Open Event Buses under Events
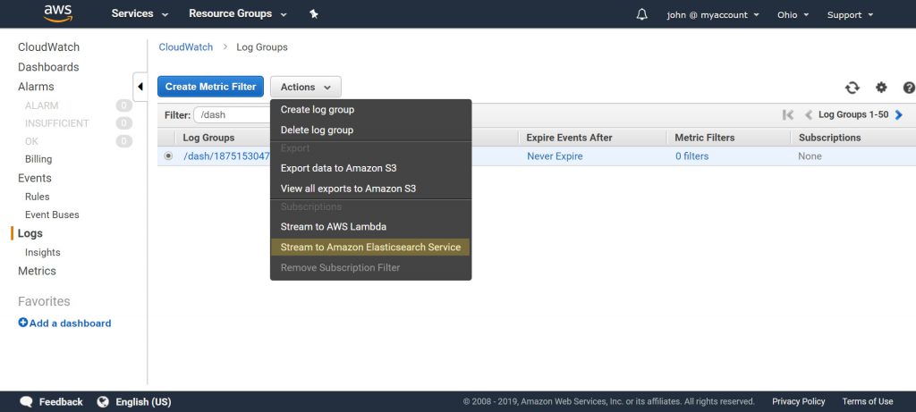Viewport: 916px width, 412px height. tap(52, 214)
